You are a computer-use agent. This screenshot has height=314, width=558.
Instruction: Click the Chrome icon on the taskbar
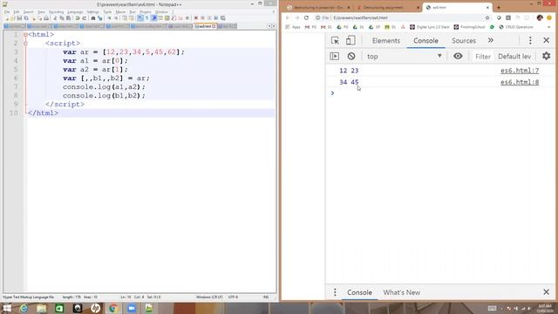point(113,308)
